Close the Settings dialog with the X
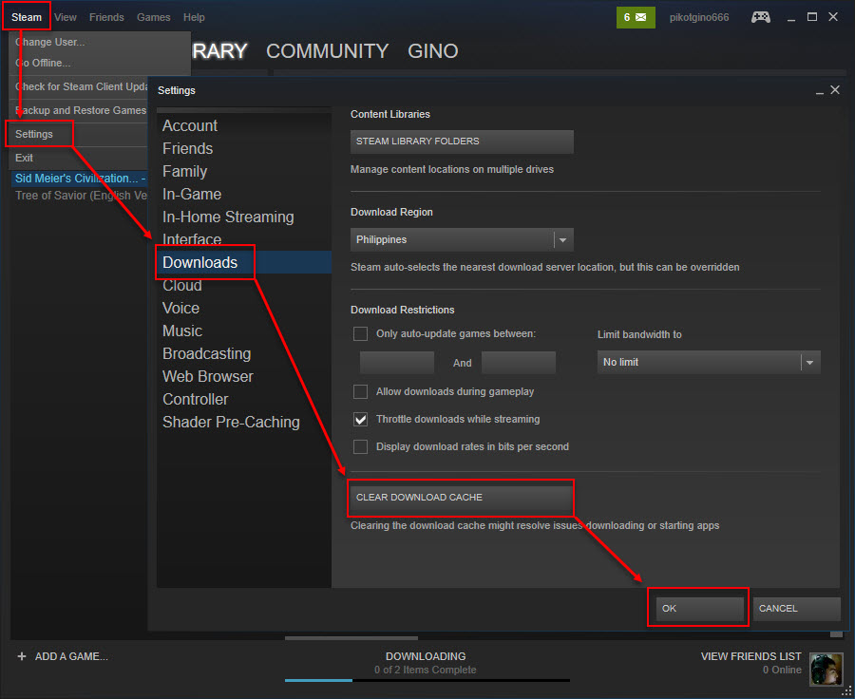The height and width of the screenshot is (699, 855). (x=835, y=90)
